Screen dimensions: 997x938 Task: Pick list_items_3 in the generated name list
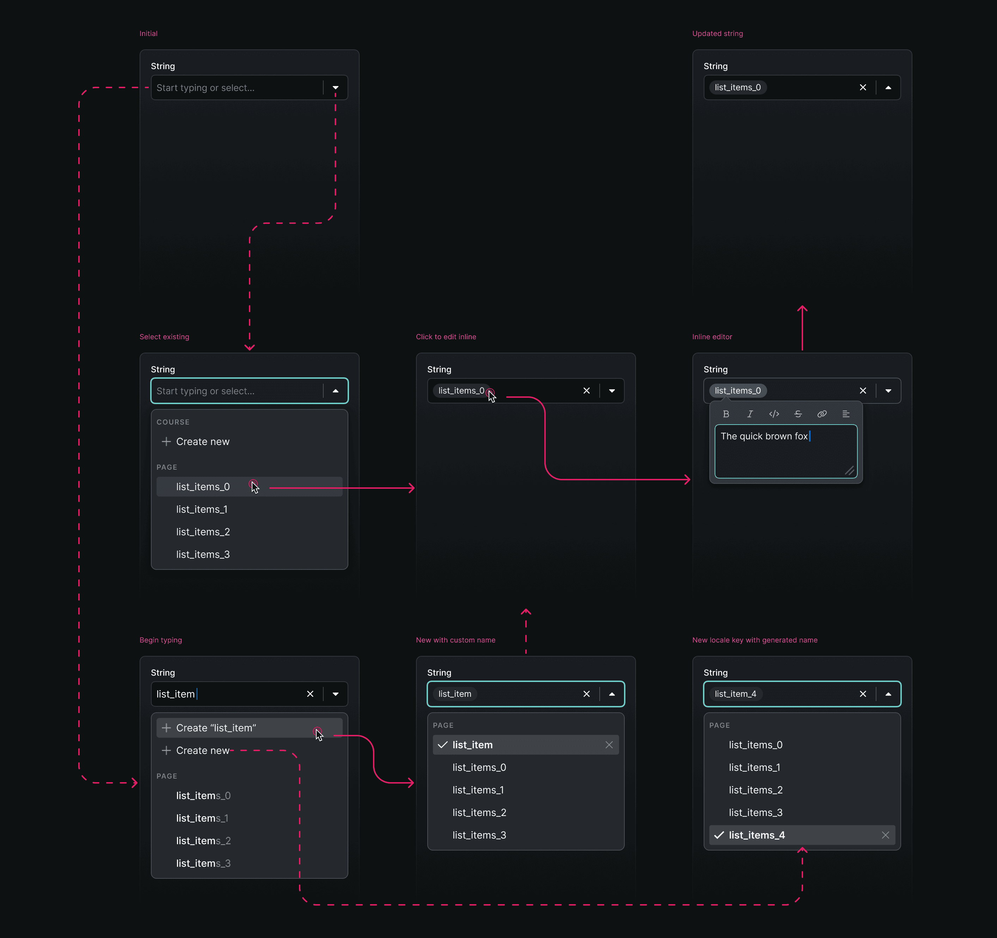pos(802,812)
